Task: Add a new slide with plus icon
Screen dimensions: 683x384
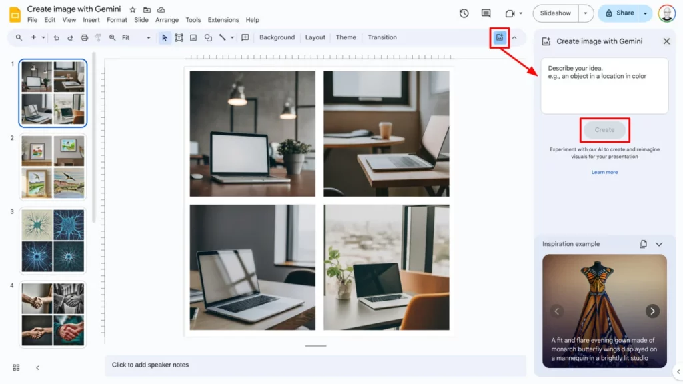Action: (x=33, y=37)
